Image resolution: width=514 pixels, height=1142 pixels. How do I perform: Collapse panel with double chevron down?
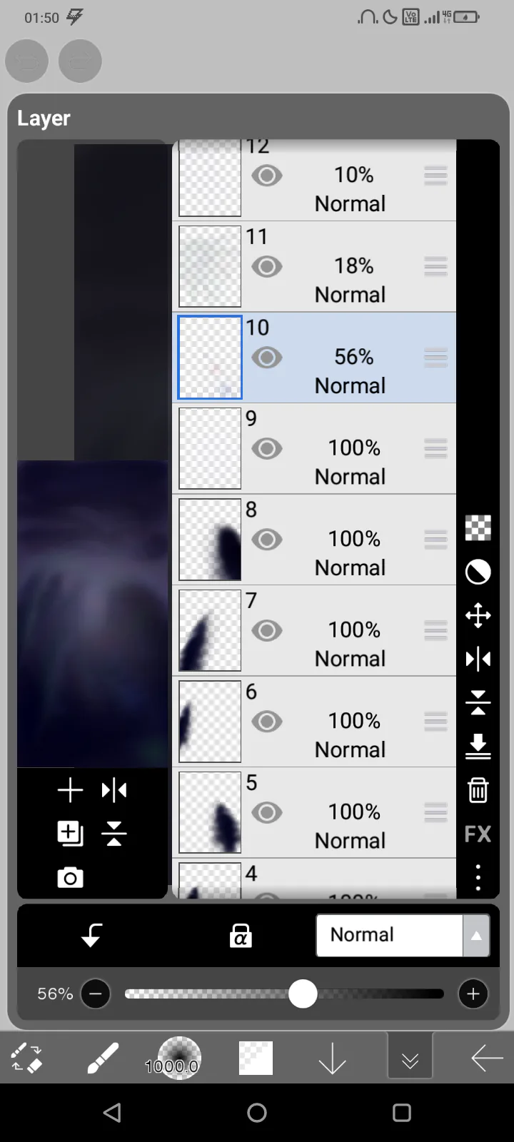410,1057
